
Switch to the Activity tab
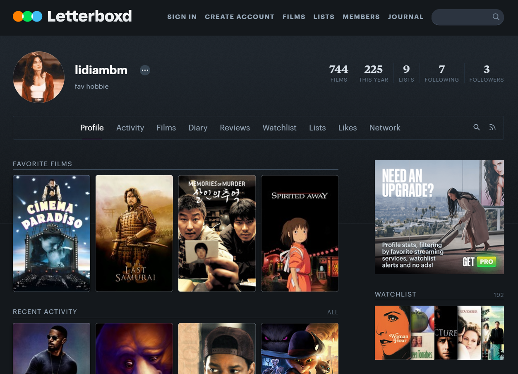pos(130,128)
